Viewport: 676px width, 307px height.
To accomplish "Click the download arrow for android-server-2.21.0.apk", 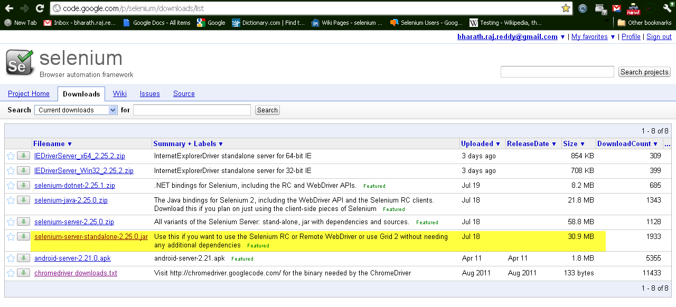I will [23, 258].
